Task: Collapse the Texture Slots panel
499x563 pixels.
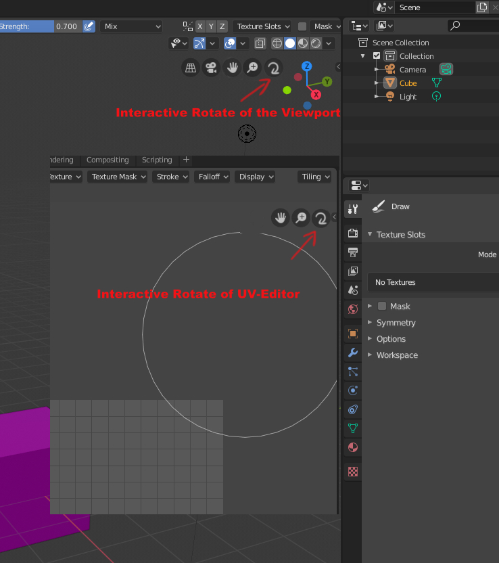Action: click(x=370, y=234)
